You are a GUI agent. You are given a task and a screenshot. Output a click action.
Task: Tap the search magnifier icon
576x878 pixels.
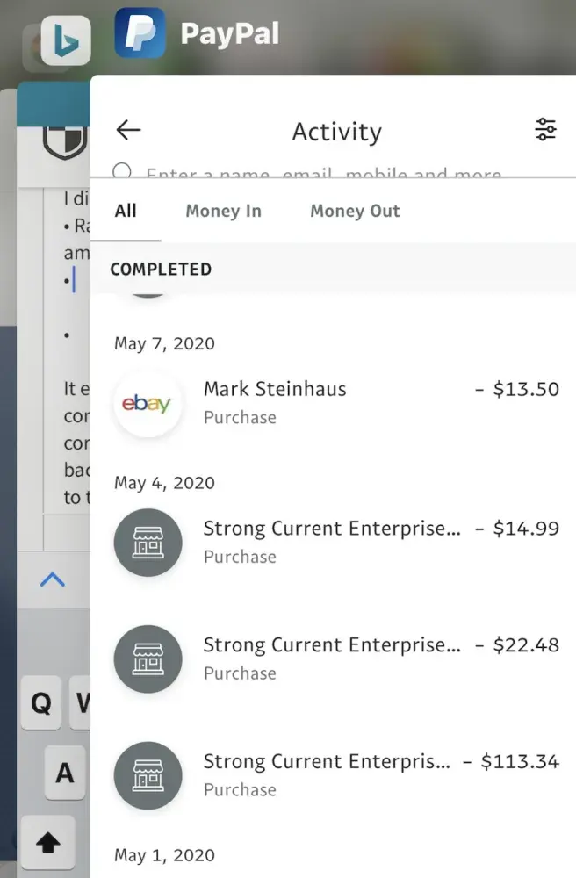(123, 171)
